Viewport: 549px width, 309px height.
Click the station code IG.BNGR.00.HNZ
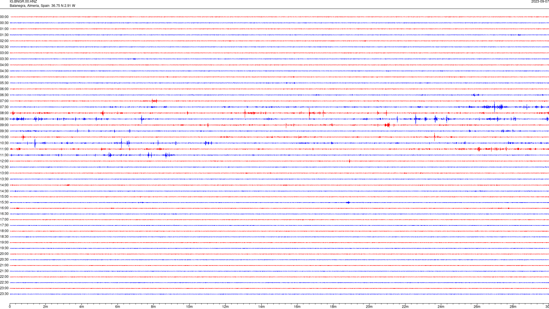pos(23,2)
